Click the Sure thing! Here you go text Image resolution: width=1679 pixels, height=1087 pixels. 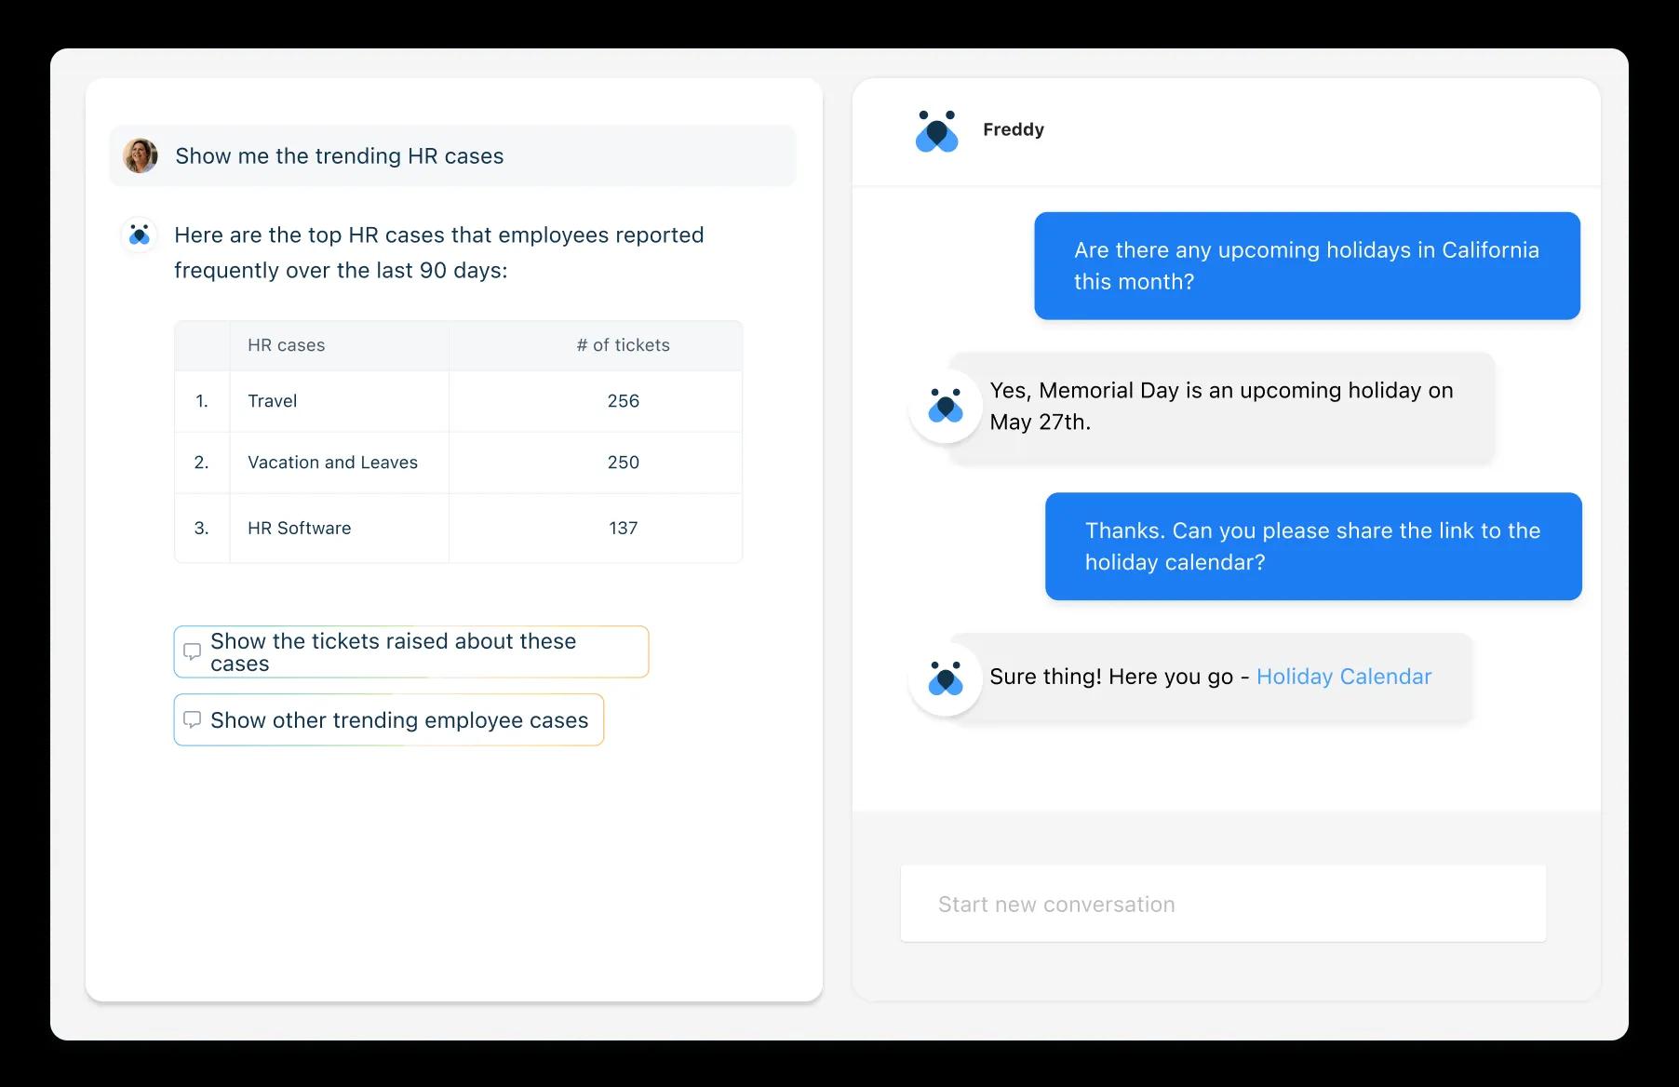pyautogui.click(x=1120, y=677)
